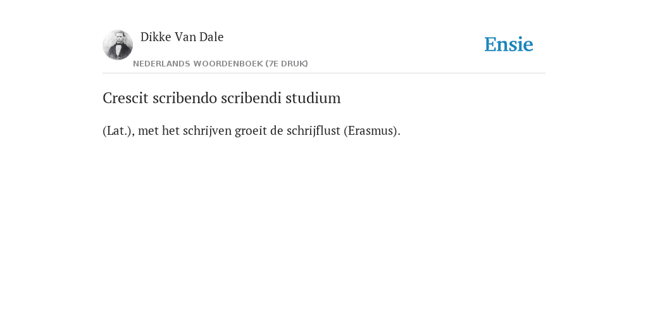This screenshot has width=648, height=324.
Task: Click the word schrijven in the definition
Action: [x=207, y=130]
